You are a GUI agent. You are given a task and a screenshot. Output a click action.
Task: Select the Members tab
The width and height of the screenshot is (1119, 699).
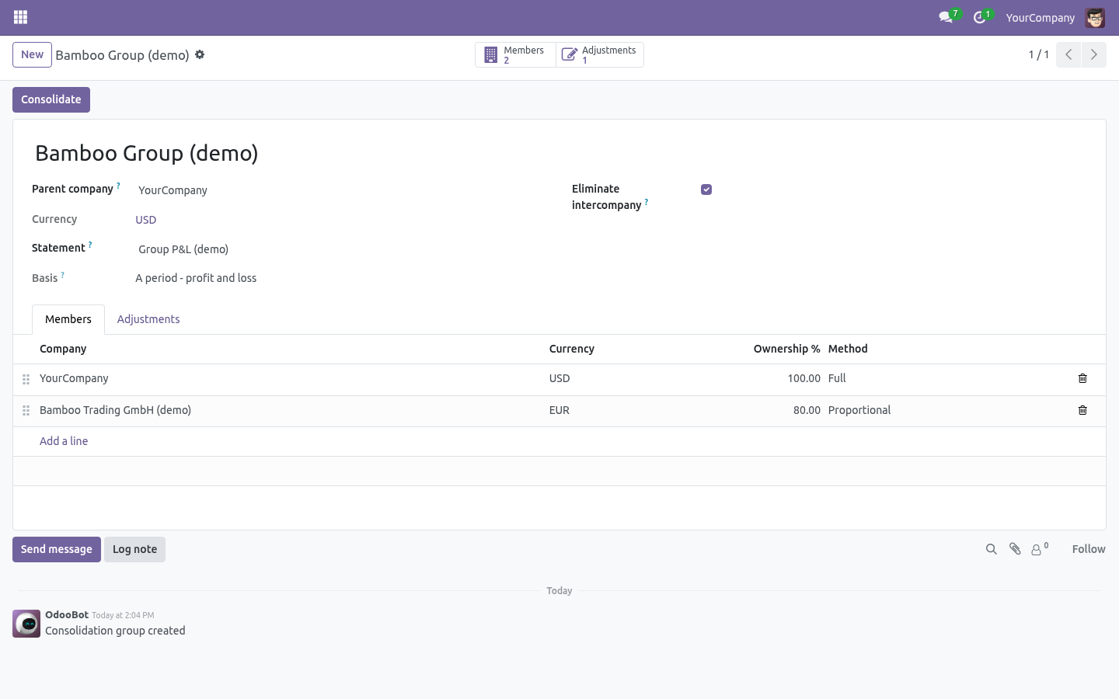point(68,319)
